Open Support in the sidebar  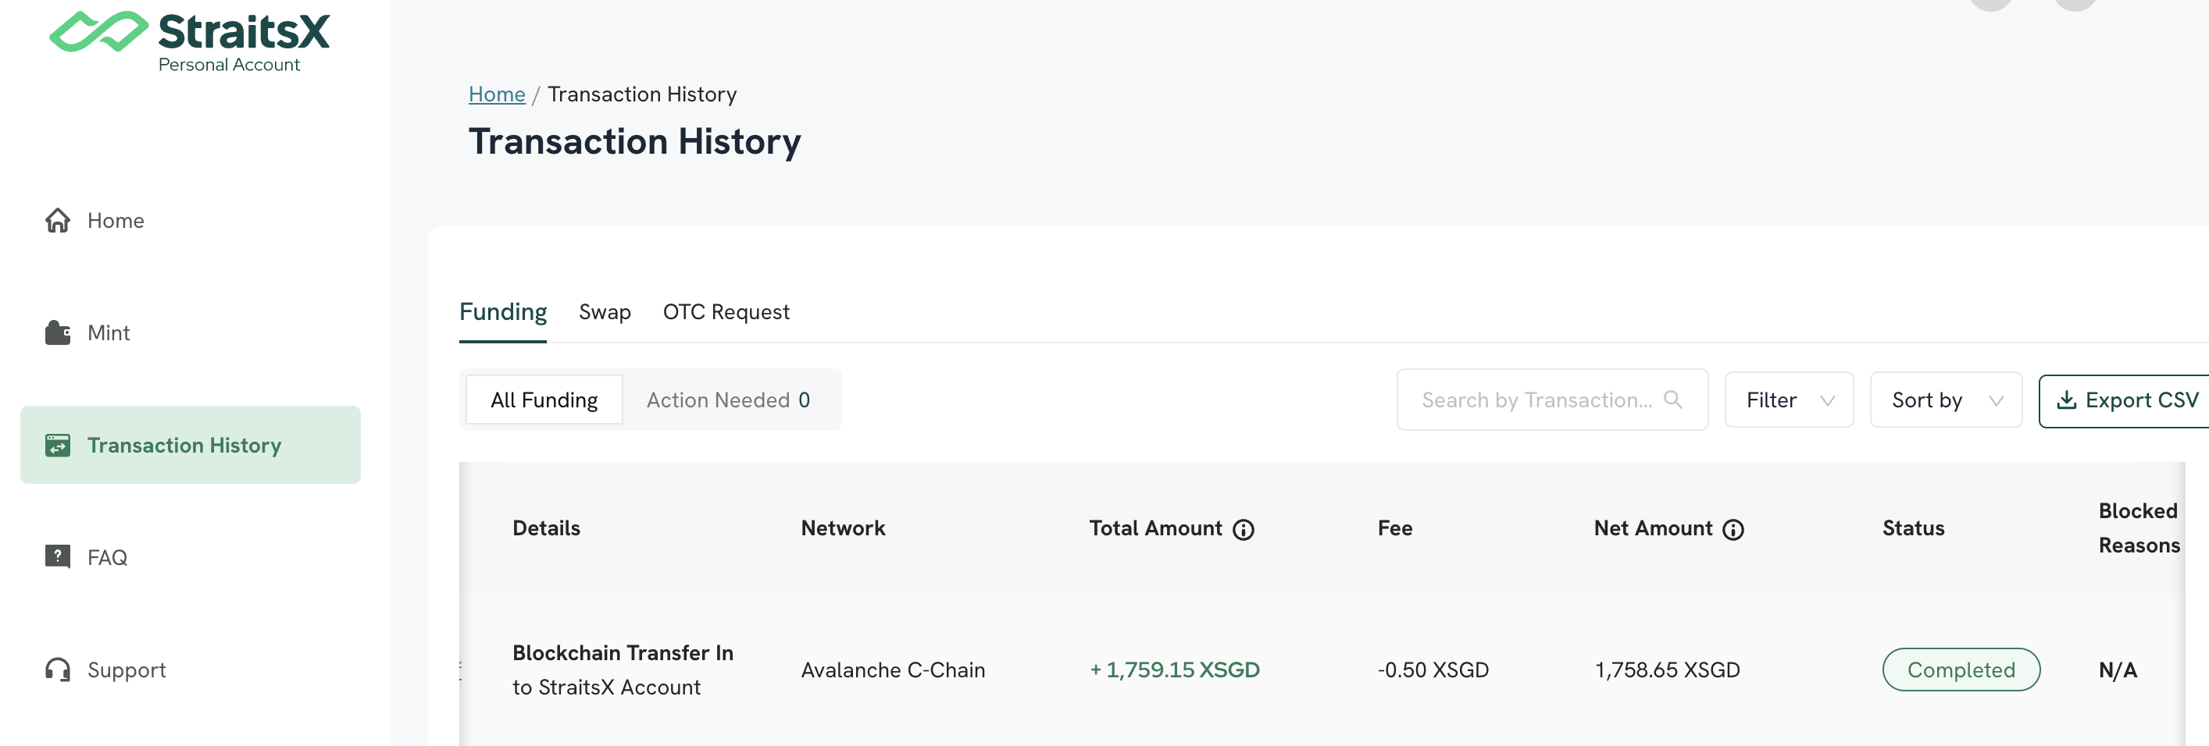tap(191, 670)
